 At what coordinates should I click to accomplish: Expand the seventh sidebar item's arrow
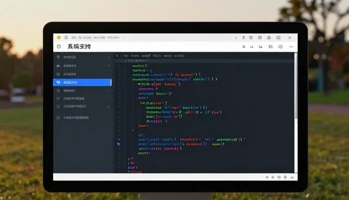click(x=109, y=107)
